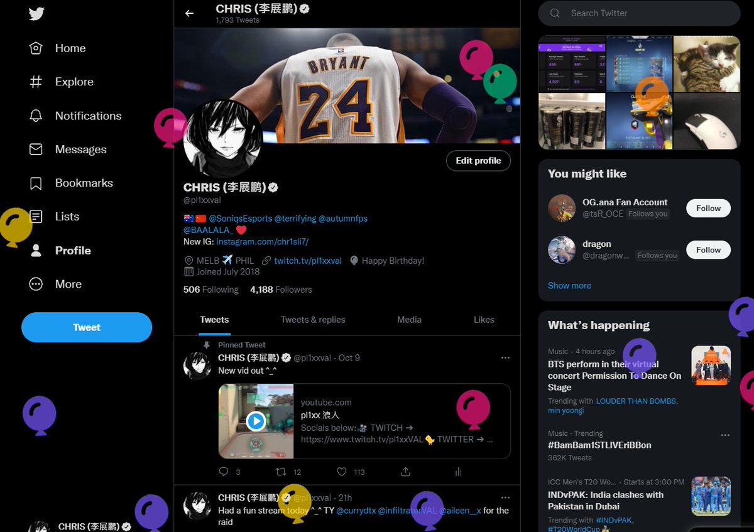Click the Edit profile button
The image size is (754, 532).
[x=478, y=161]
